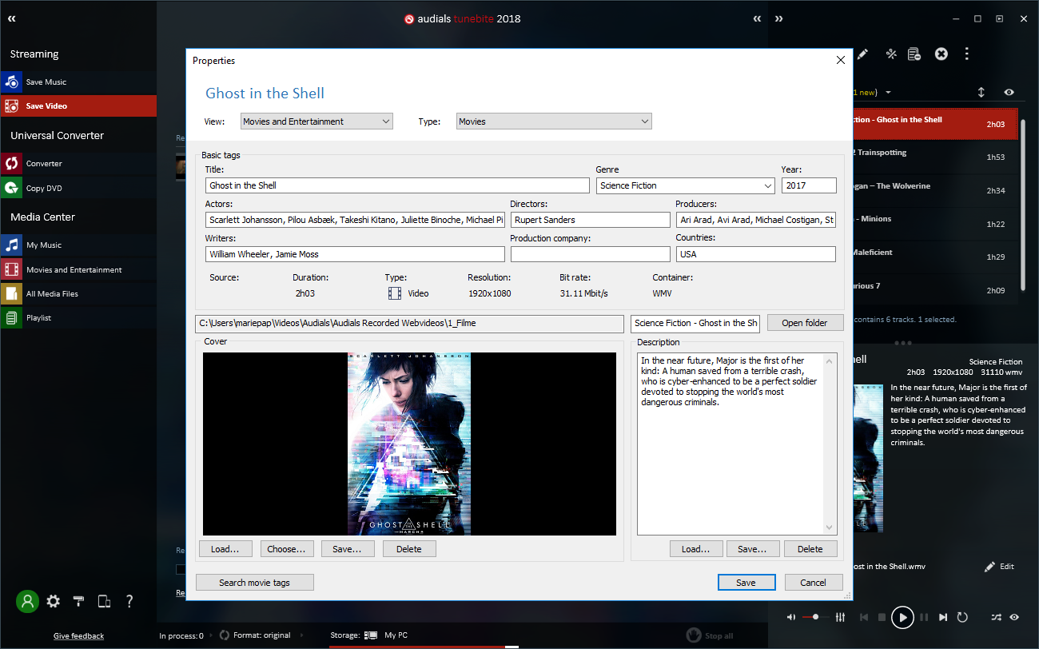Viewport: 1039px width, 649px height.
Task: Open the help question mark icon
Action: click(129, 601)
